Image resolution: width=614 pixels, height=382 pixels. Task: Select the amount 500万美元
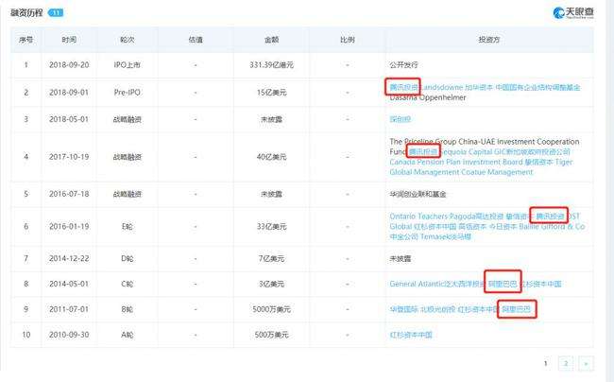point(271,335)
